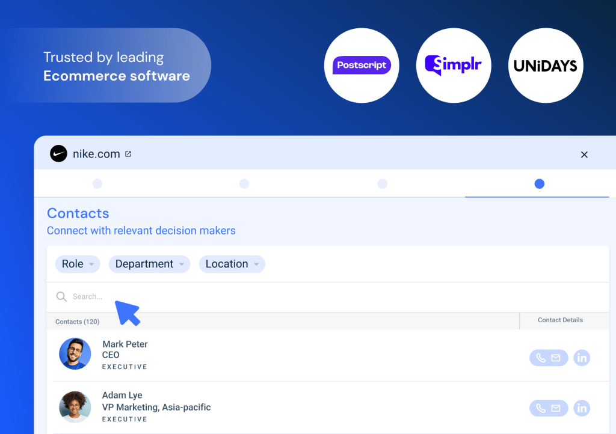
Task: Click the Contacts (120) column header
Action: click(78, 322)
